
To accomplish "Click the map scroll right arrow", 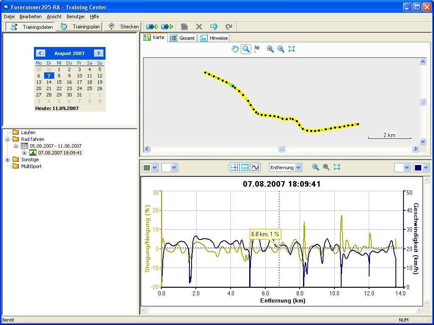I will click(415, 149).
